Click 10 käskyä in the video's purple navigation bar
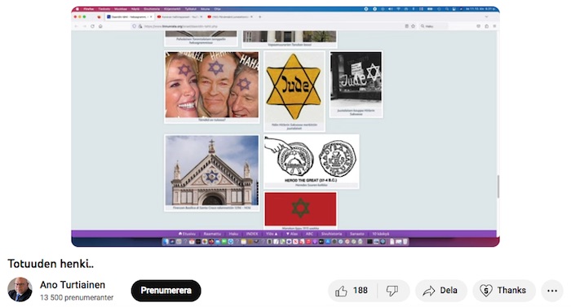Image resolution: width=571 pixels, height=307 pixels. (x=381, y=234)
